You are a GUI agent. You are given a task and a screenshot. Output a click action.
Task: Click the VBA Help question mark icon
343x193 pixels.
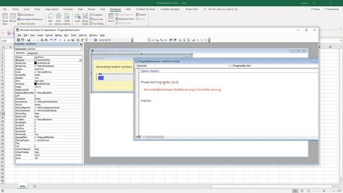click(x=95, y=40)
